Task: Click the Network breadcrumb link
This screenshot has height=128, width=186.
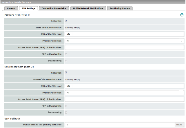Action: 6,2
